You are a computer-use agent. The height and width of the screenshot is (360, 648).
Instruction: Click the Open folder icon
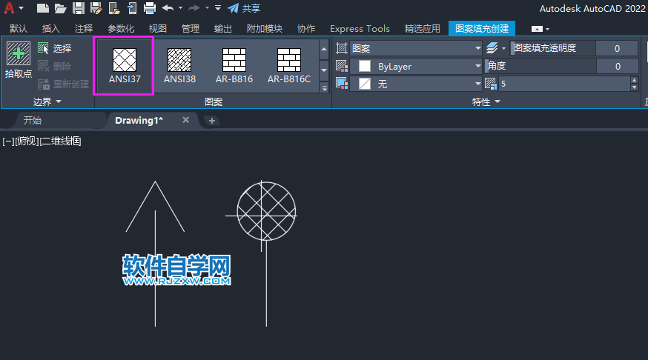[60, 8]
